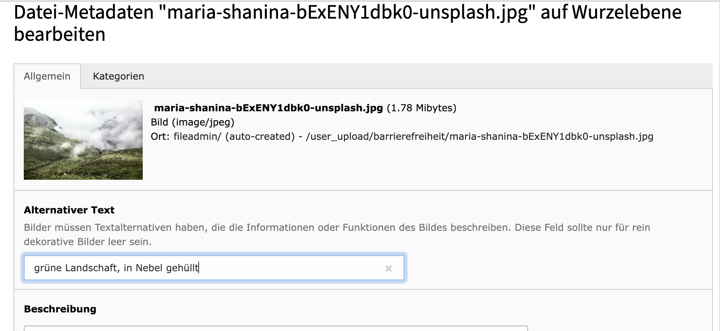Click the Beschreibung field label
This screenshot has width=720, height=331.
coord(60,309)
